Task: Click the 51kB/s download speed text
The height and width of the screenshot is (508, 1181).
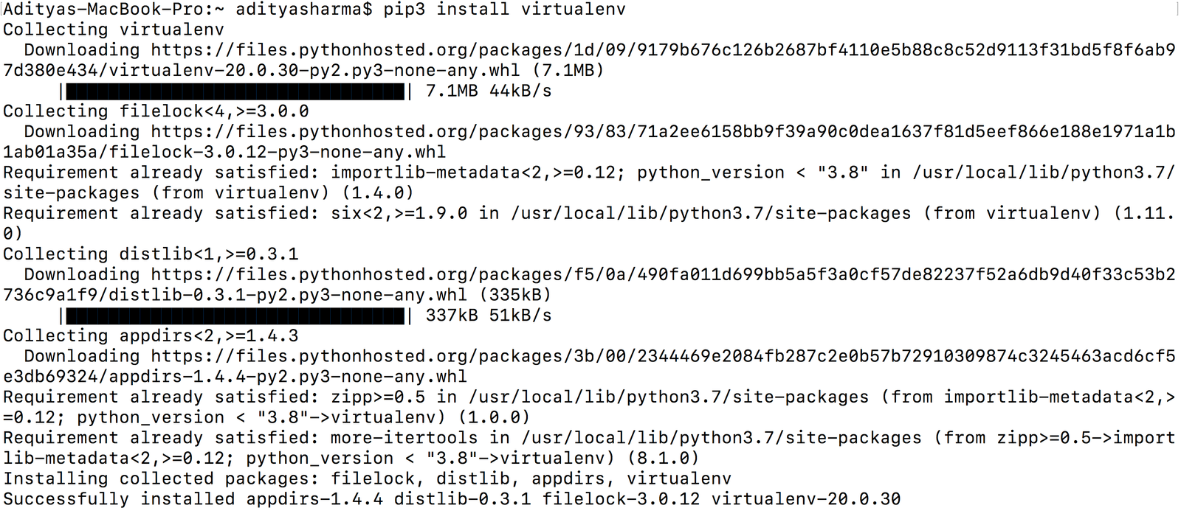Action: tap(520, 316)
